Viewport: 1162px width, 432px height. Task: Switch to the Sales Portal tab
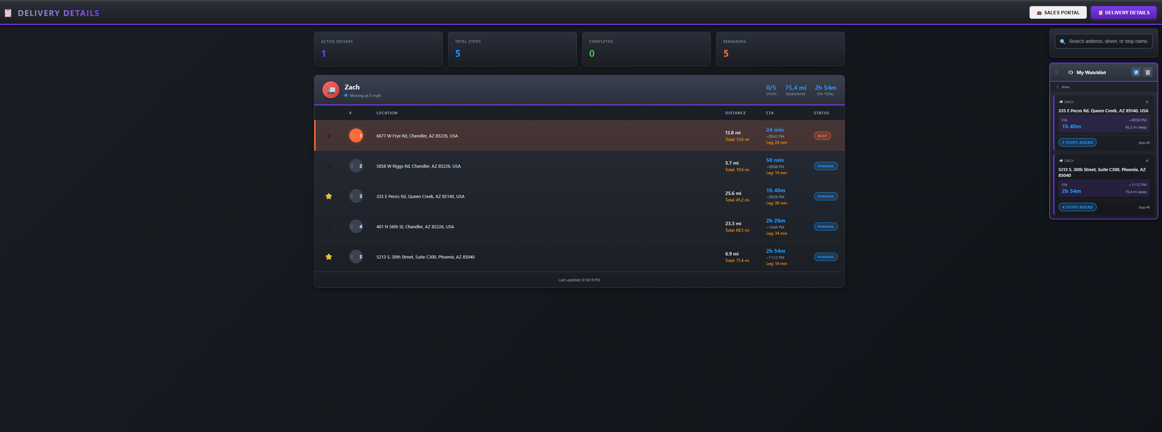(1057, 13)
